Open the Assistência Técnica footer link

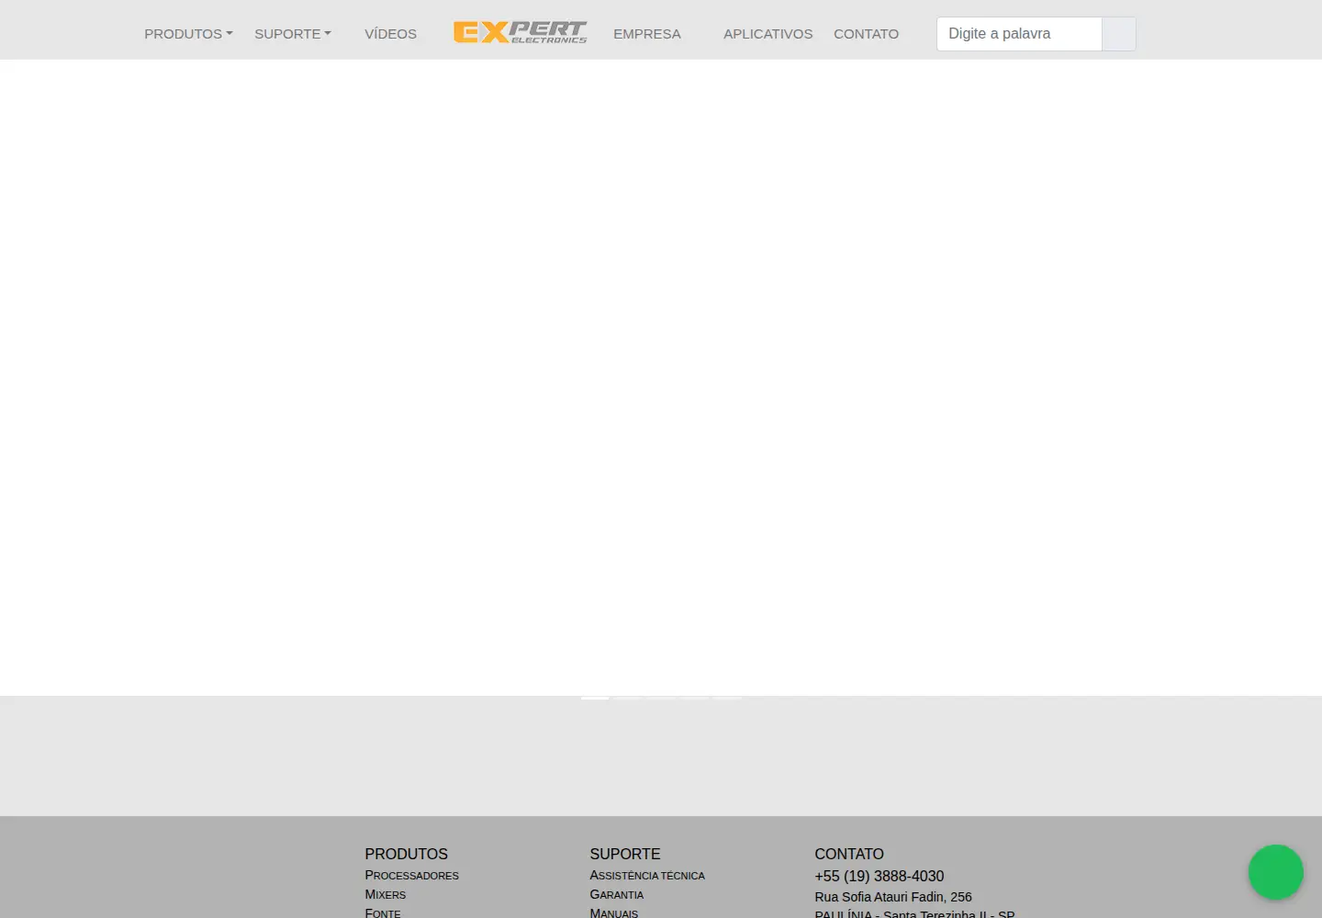click(647, 875)
